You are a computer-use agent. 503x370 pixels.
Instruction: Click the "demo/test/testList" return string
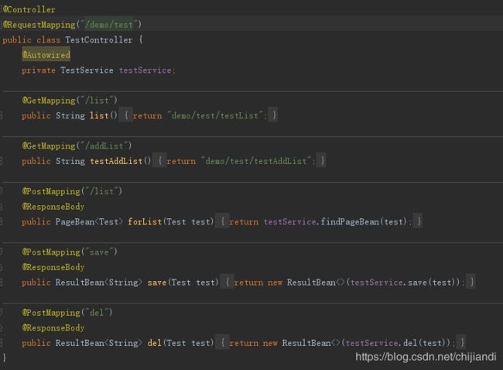pos(215,115)
